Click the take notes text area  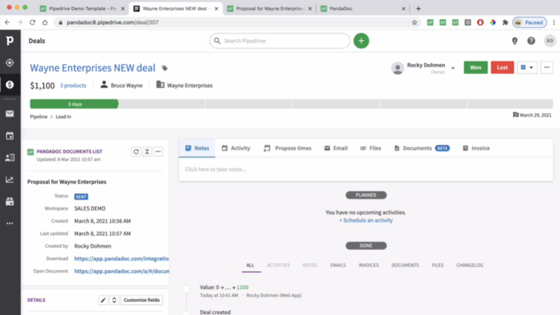pyautogui.click(x=366, y=169)
